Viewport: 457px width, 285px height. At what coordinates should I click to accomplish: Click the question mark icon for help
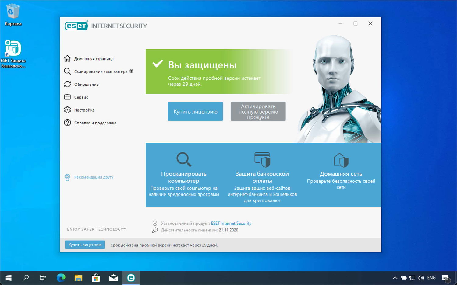point(67,123)
